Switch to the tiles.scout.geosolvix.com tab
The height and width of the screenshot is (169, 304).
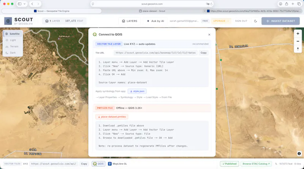click(x=253, y=11)
